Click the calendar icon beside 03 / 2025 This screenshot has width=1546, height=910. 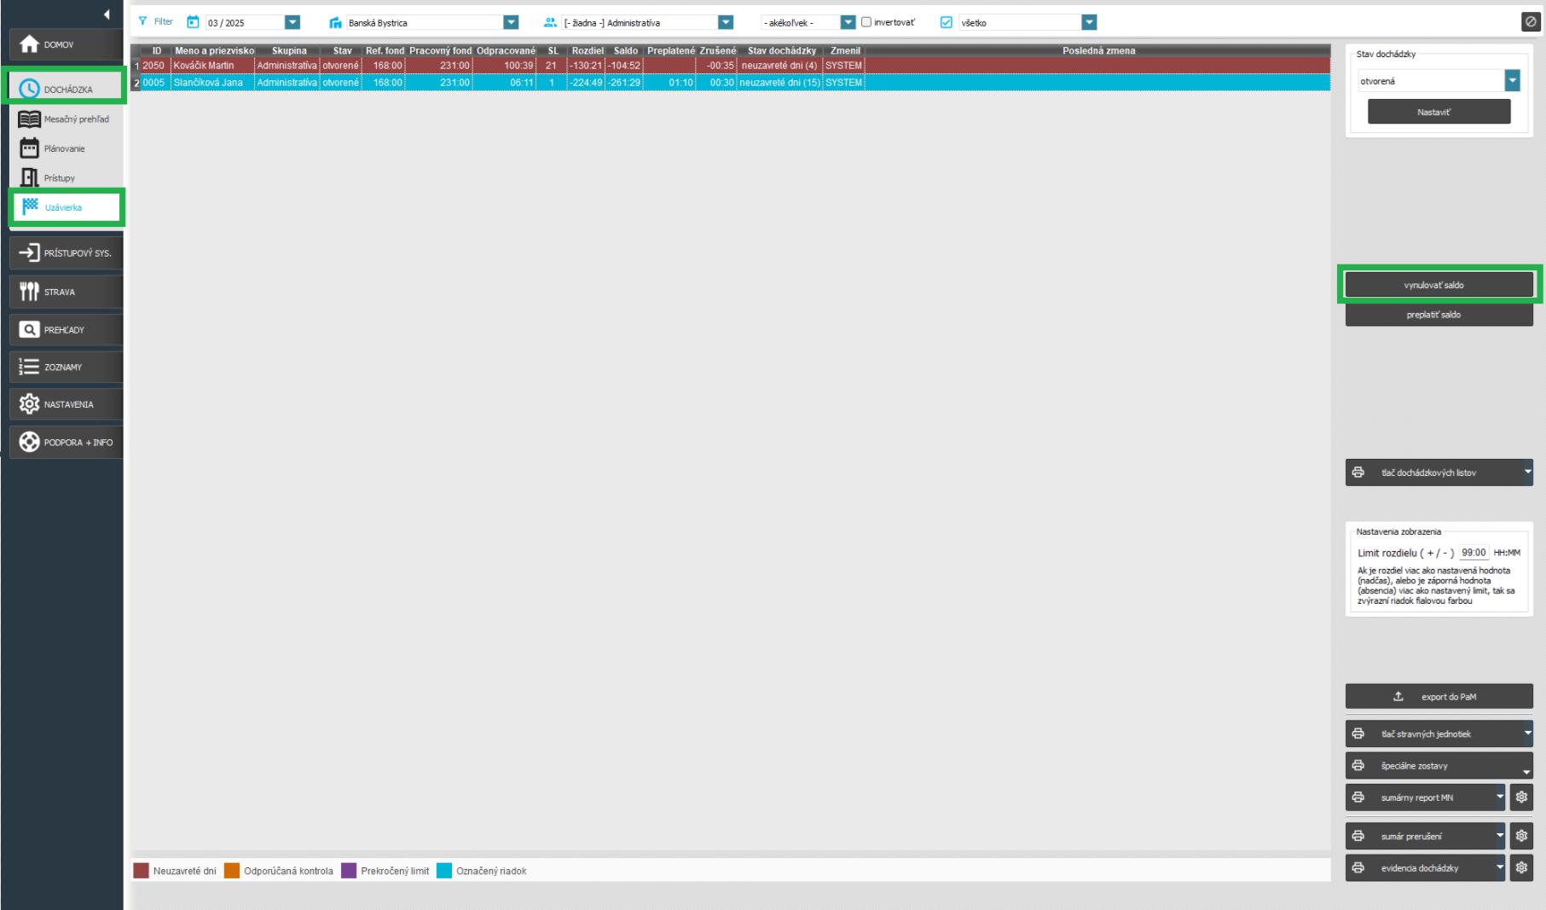193,22
